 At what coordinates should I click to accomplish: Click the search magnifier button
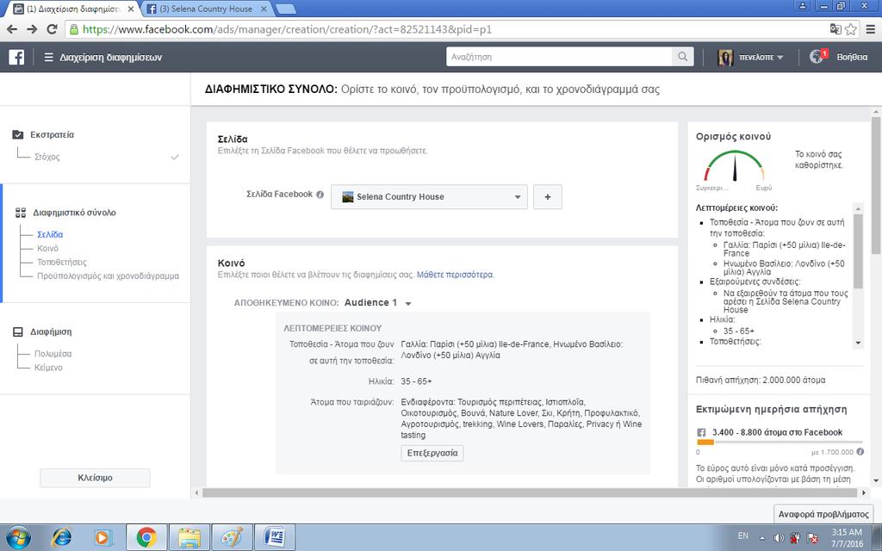tap(682, 57)
